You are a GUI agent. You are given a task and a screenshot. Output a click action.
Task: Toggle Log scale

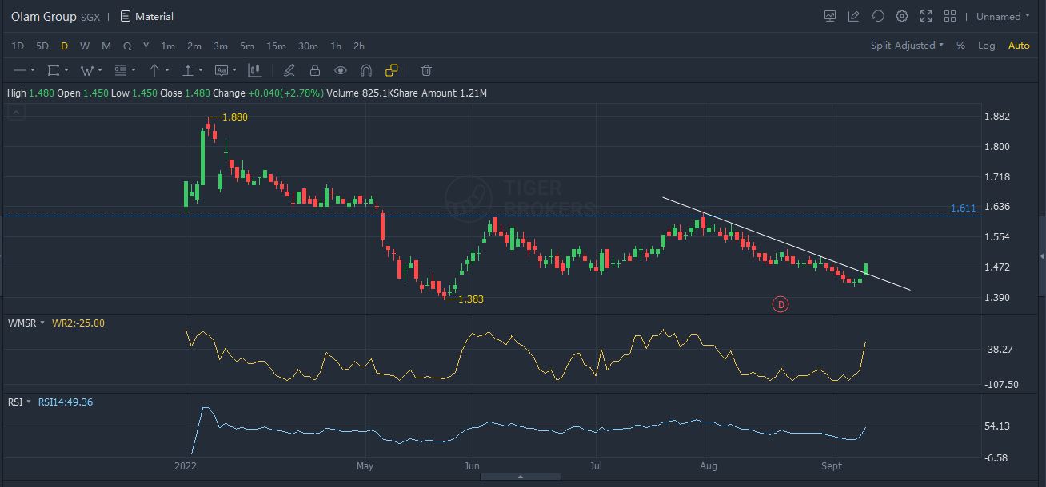pos(987,46)
